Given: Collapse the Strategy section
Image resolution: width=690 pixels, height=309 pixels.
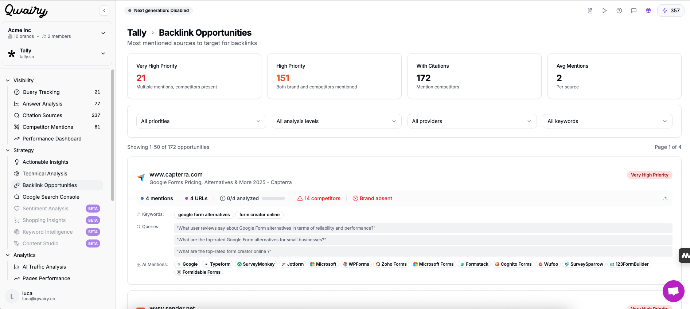Looking at the screenshot, I should 20,150.
